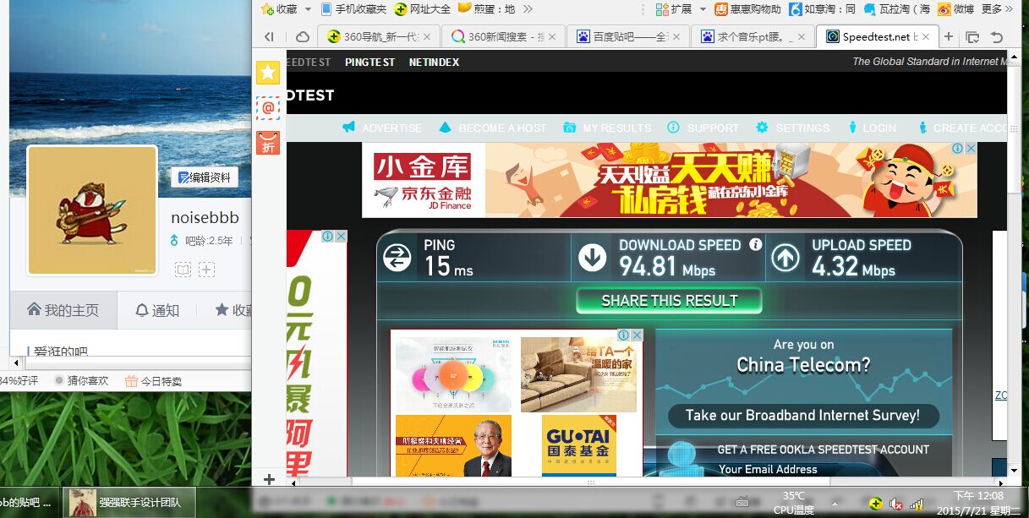Click the 收藏 star bookmark button

coord(279,9)
